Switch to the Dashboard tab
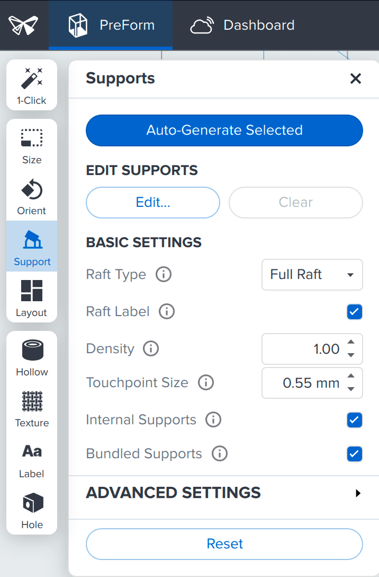The height and width of the screenshot is (577, 379). click(x=242, y=25)
